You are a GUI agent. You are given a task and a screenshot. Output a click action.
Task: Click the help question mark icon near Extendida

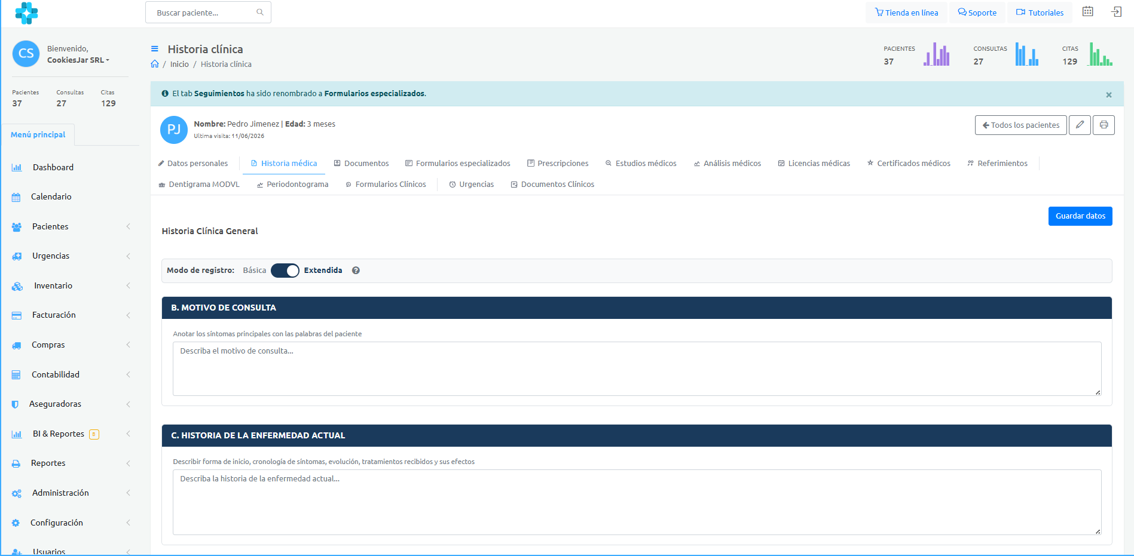pyautogui.click(x=356, y=271)
